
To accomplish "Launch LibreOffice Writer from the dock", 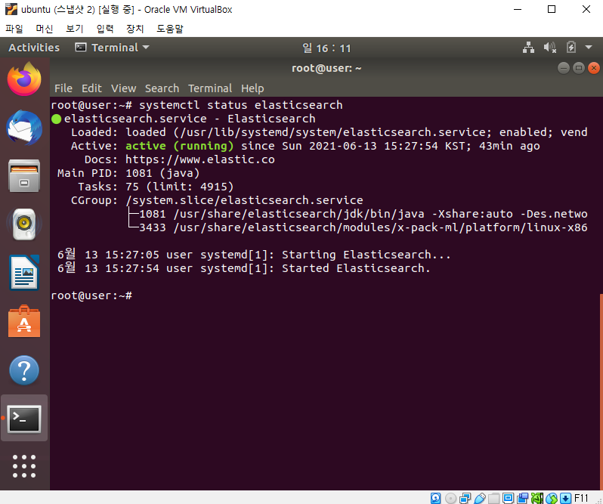I will point(24,273).
